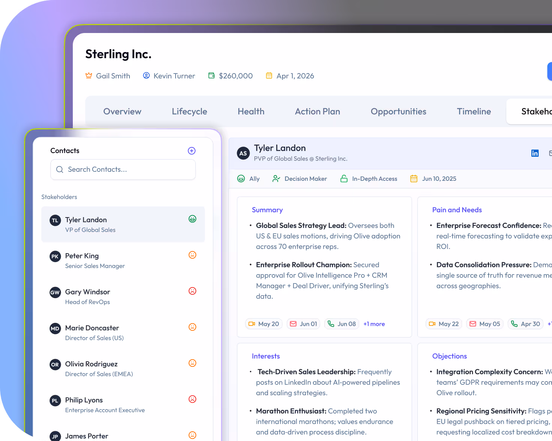
Task: Click the Ally smiley icon in the detail header
Action: click(241, 179)
